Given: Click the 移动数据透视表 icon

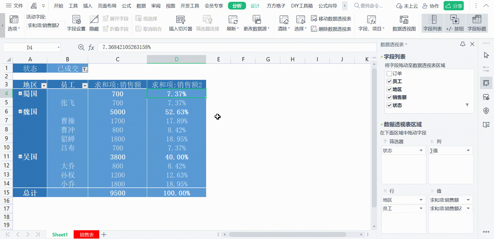Looking at the screenshot, I should [332, 18].
